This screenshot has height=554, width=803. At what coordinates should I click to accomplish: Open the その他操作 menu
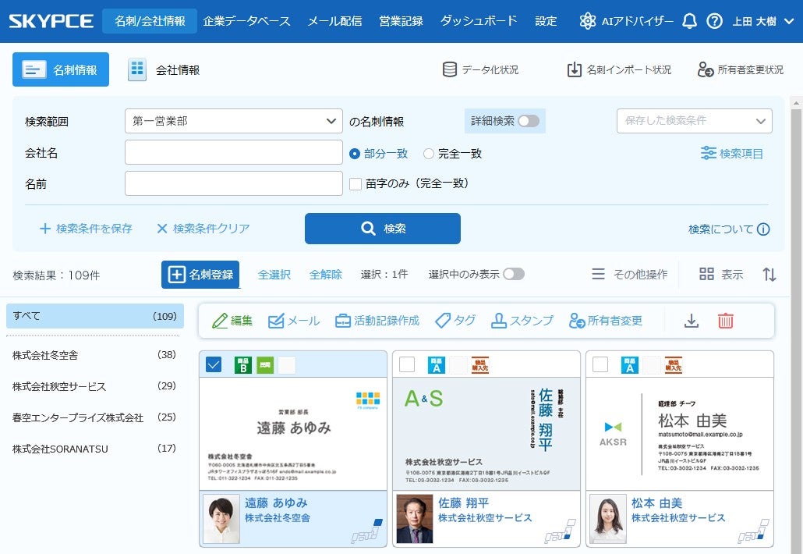pyautogui.click(x=630, y=275)
